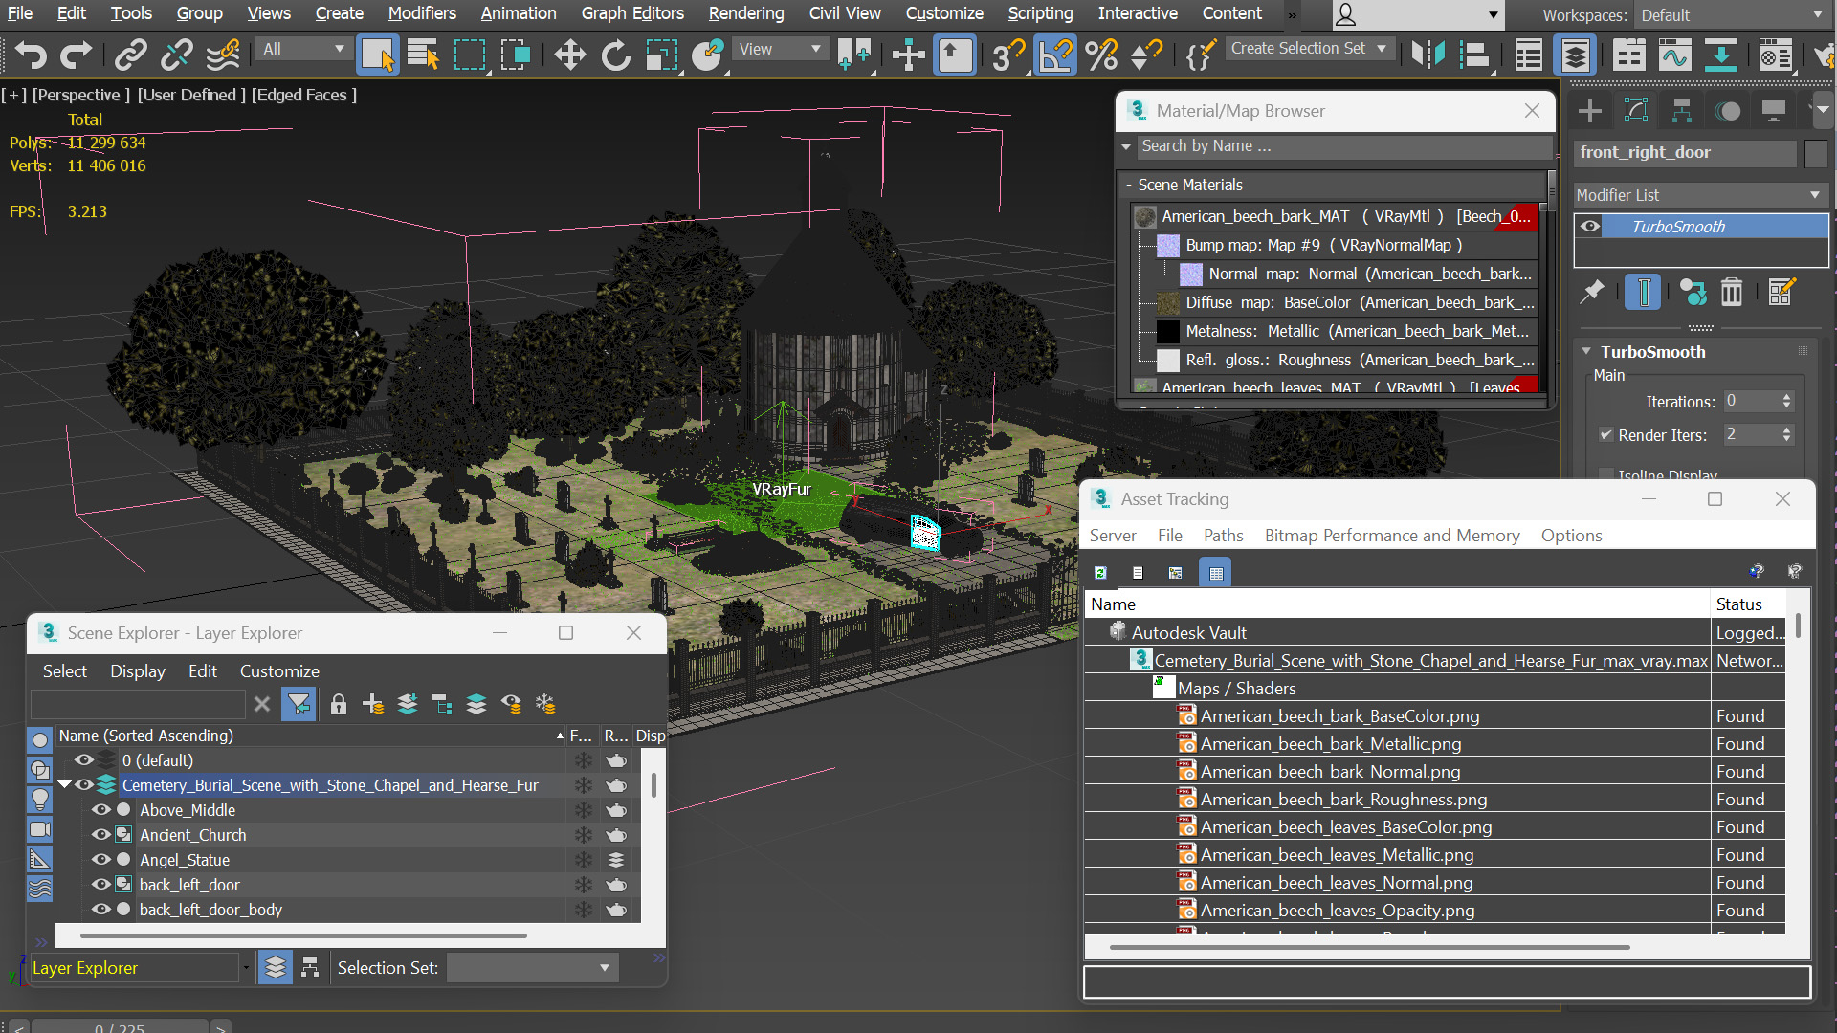Open the Selection Set dropdown in Scene Explorer

pyautogui.click(x=532, y=967)
